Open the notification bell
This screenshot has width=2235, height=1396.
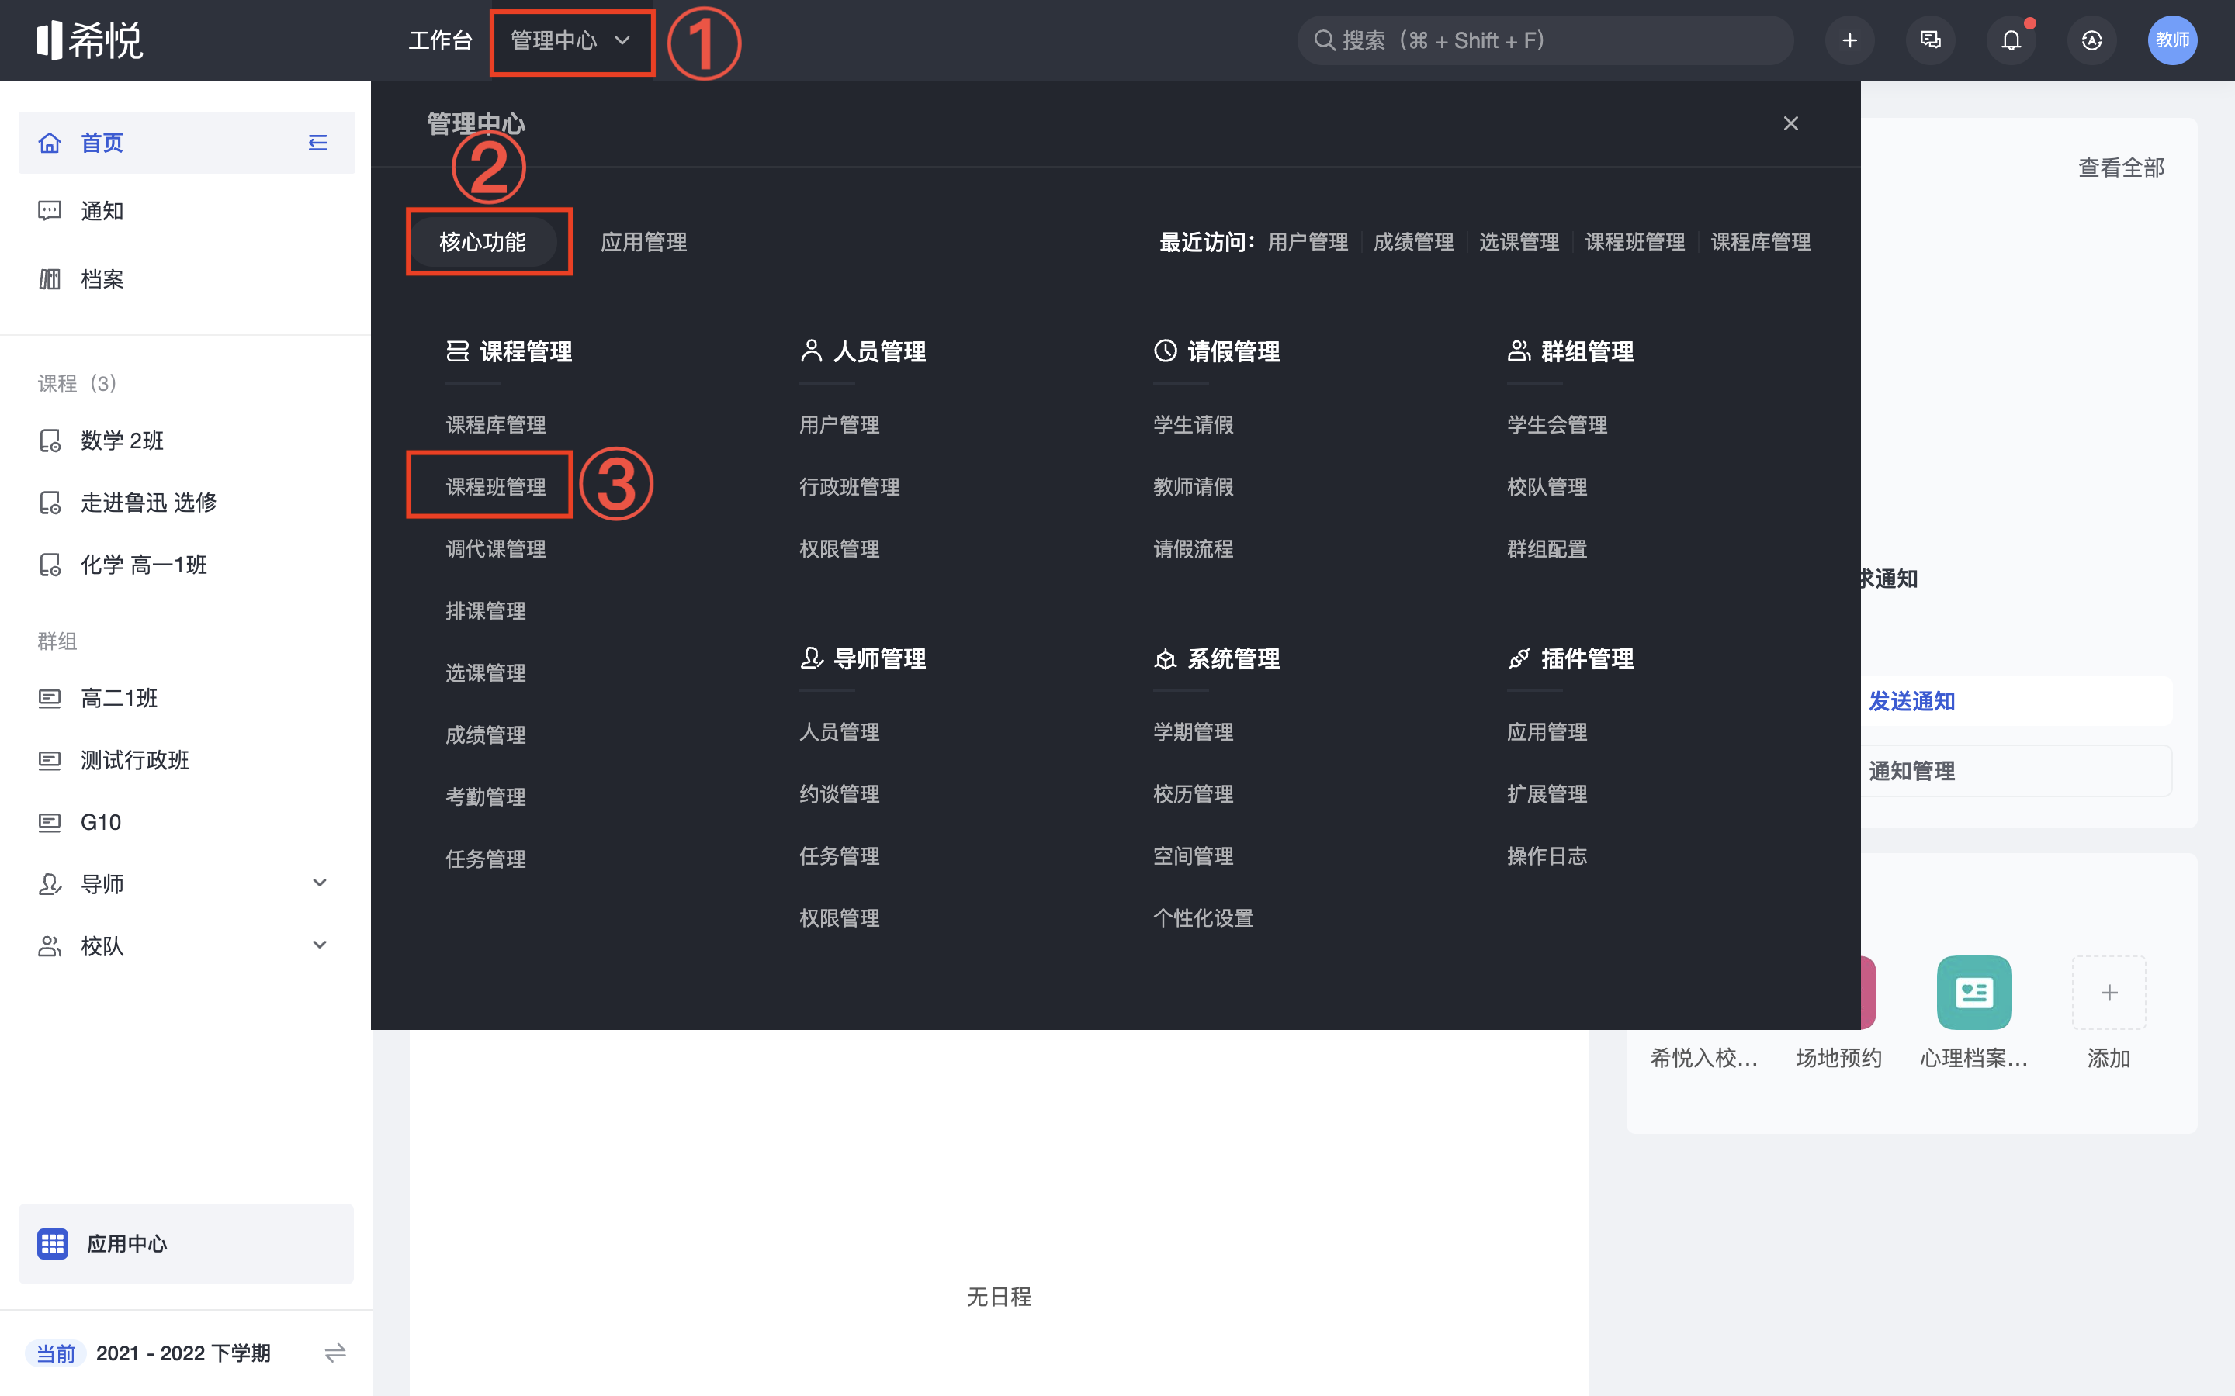tap(2011, 40)
